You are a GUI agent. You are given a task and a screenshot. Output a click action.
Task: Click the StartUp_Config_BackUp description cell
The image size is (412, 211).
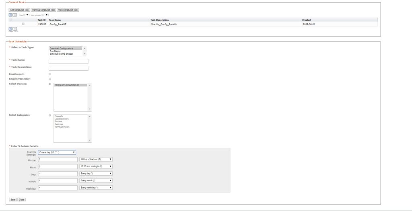click(164, 24)
